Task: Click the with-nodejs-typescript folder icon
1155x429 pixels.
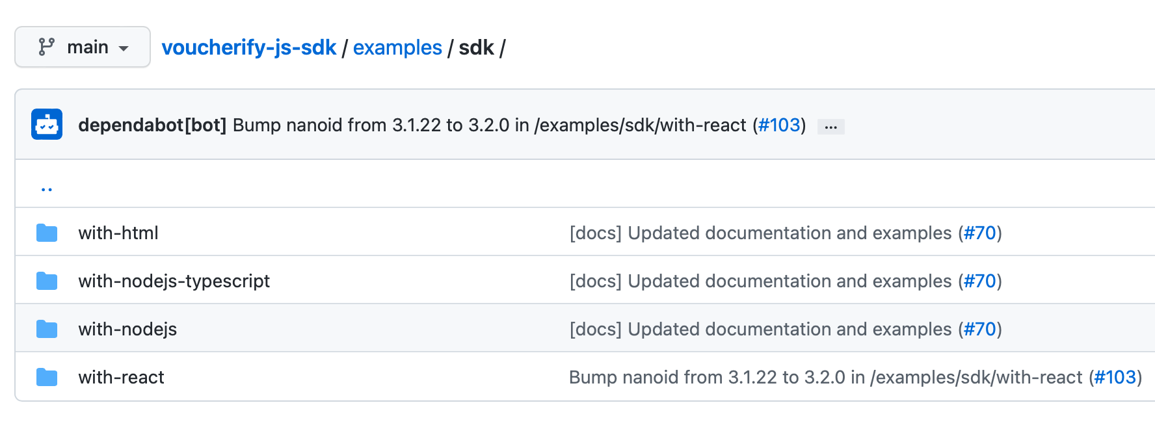Action: click(x=47, y=281)
